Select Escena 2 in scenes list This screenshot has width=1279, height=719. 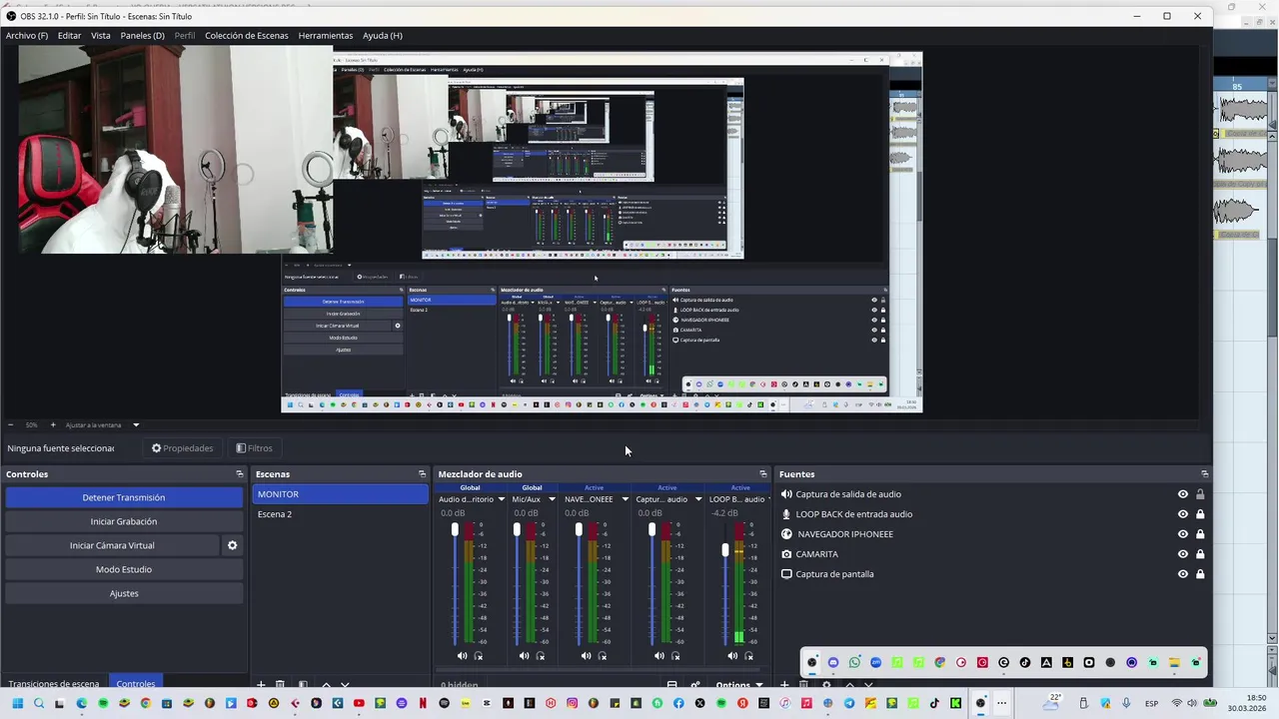tap(340, 514)
